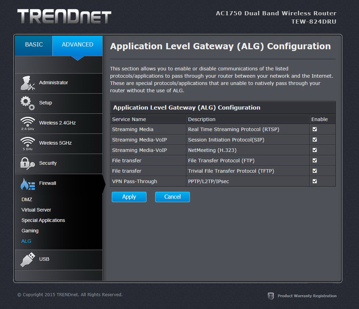Open Special Applications submenu
Viewport: 359px width, 309px height.
pos(43,220)
